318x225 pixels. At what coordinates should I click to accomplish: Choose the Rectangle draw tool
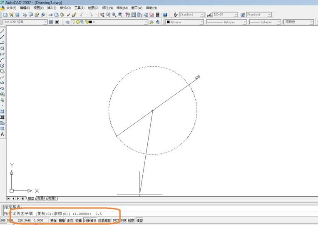point(2,54)
